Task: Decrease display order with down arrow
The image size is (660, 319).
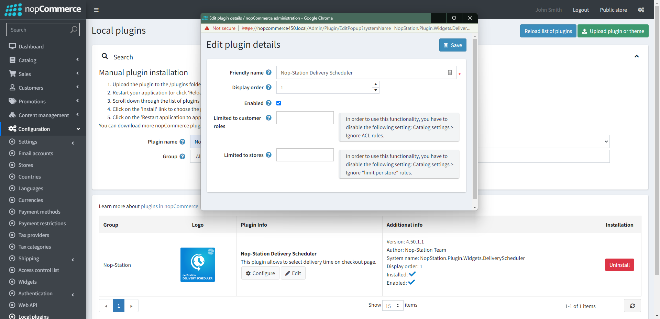Action: click(x=376, y=90)
